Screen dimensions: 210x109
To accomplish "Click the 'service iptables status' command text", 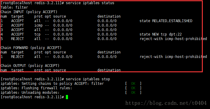I will (90, 3).
